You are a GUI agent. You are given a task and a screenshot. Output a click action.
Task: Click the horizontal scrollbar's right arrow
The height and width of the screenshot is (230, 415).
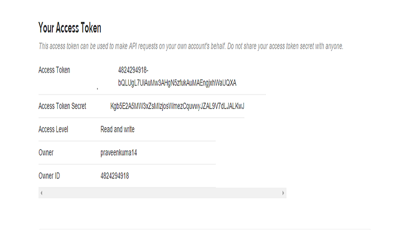(283, 193)
